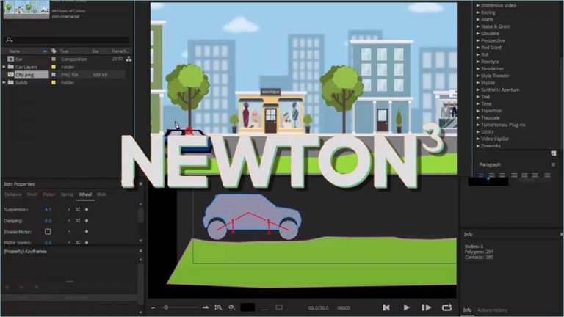Image resolution: width=564 pixels, height=317 pixels.
Task: Expand the Zaxwerks effects category
Action: point(478,146)
